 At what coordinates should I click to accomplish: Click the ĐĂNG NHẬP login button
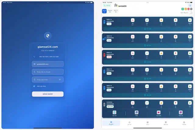click(x=48, y=94)
